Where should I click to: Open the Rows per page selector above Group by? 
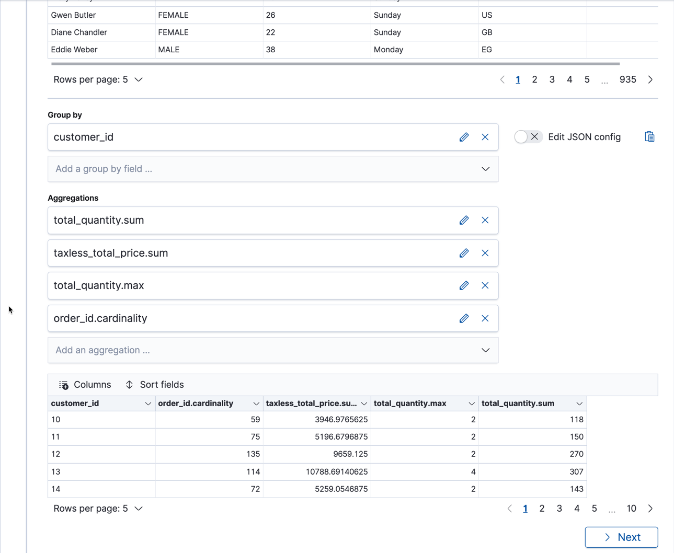[98, 79]
